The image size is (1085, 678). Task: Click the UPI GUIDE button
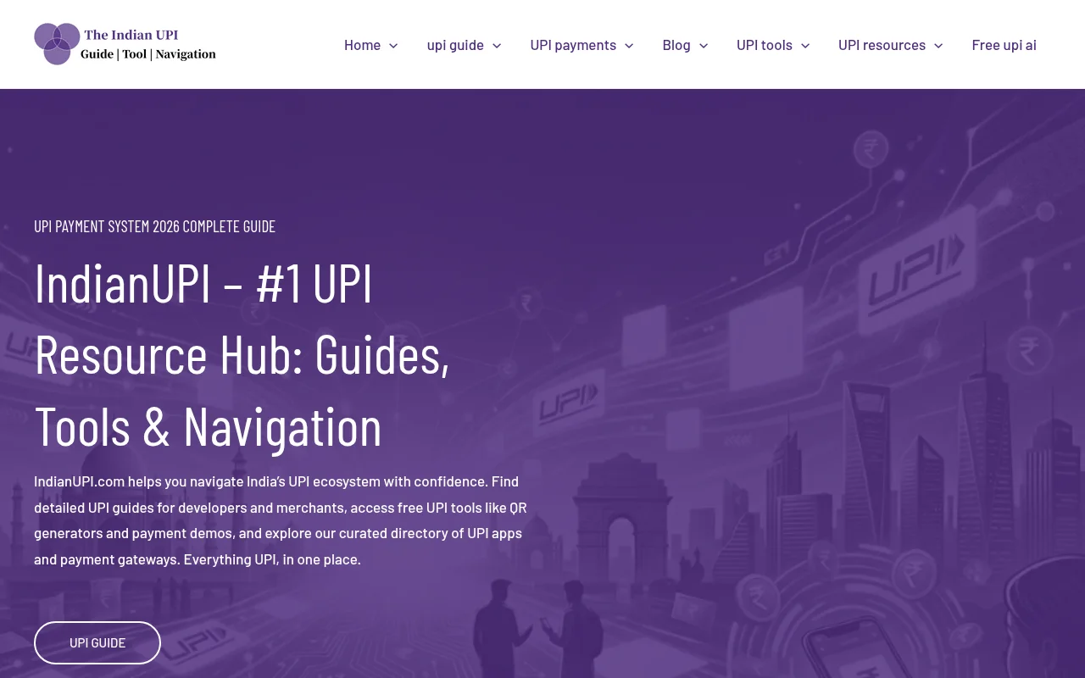coord(97,642)
